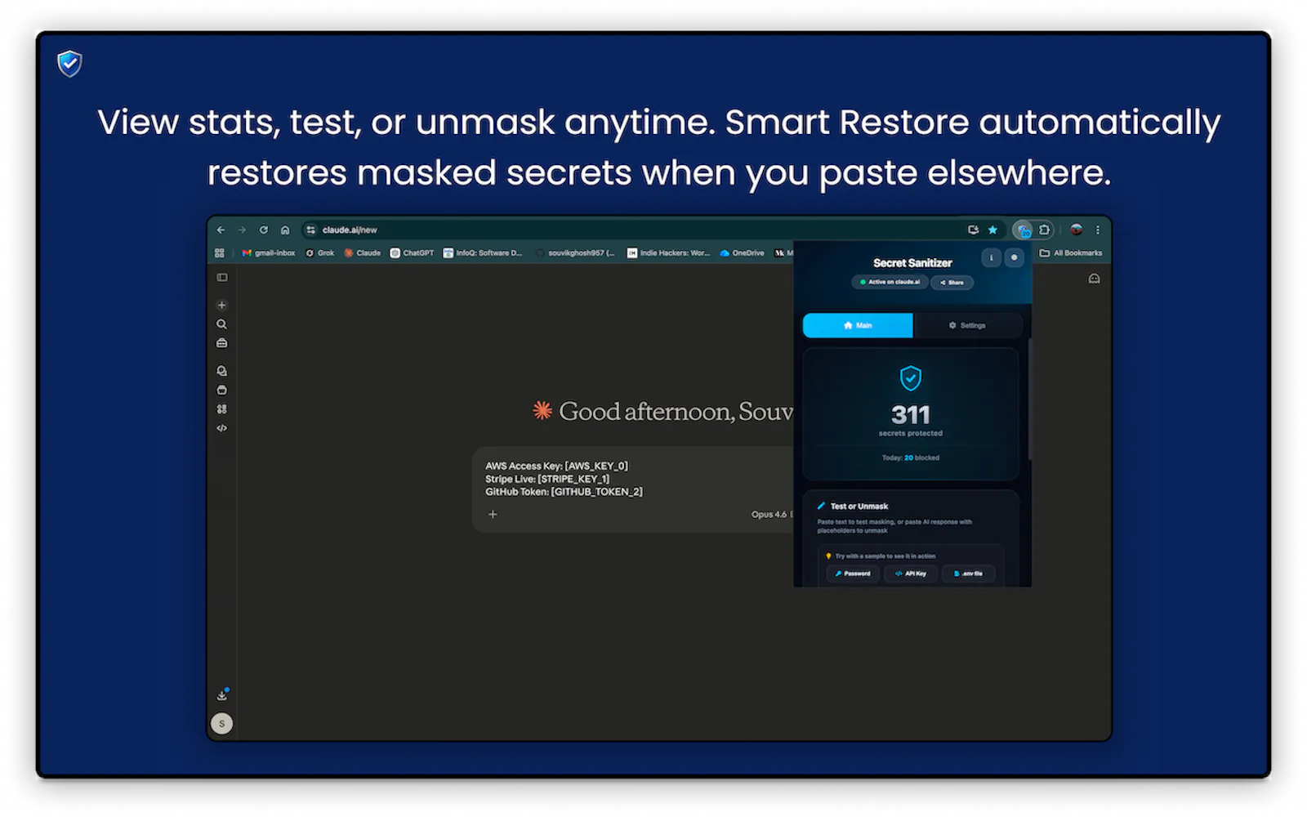Start a new chat with plus icon in sidebar

[x=221, y=305]
